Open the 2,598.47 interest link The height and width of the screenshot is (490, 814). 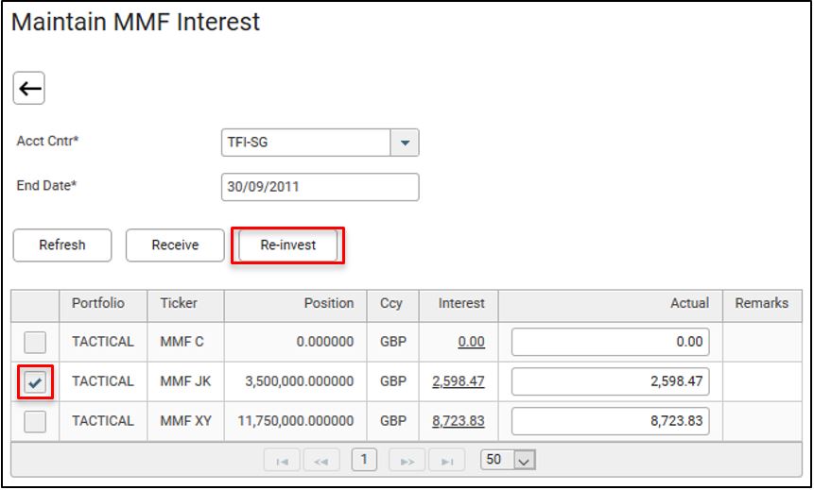(459, 381)
